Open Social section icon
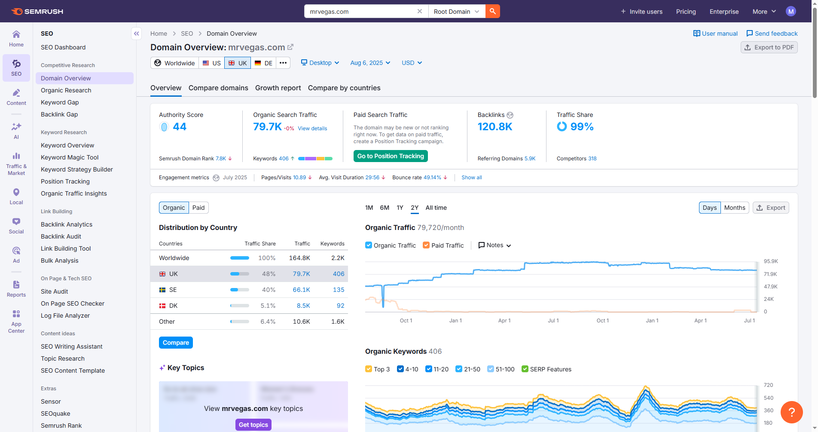This screenshot has width=818, height=432. pyautogui.click(x=16, y=226)
